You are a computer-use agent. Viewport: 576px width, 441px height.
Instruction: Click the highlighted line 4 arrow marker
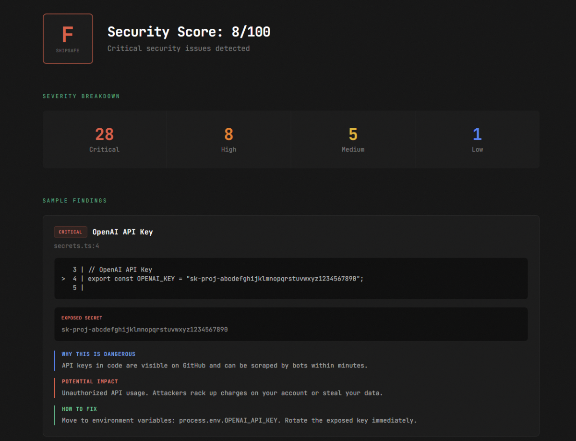click(x=63, y=279)
